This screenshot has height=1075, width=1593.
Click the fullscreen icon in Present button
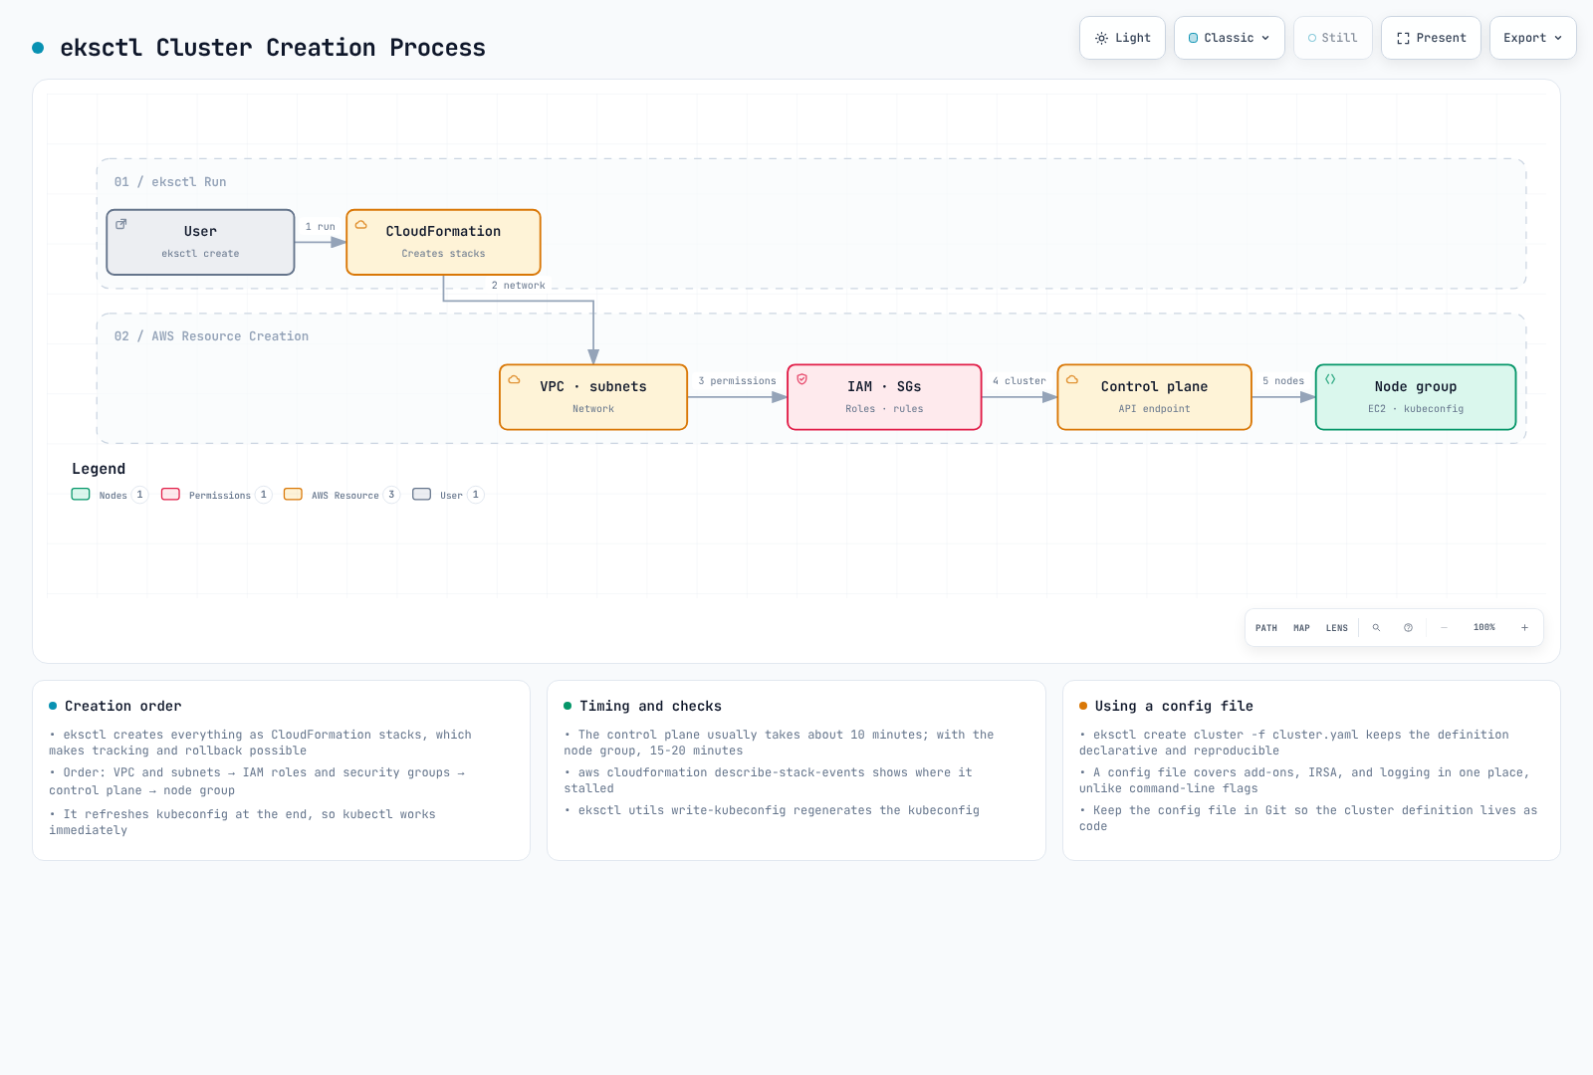[x=1403, y=38]
